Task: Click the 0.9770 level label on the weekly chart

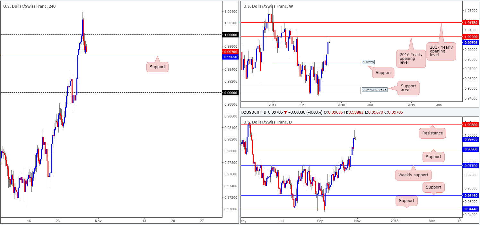Action: point(368,62)
